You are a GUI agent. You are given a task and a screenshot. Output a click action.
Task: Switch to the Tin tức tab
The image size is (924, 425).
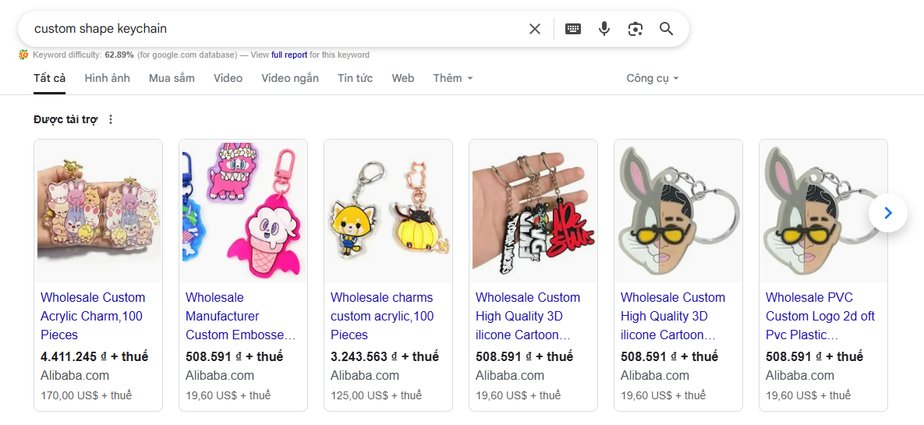(x=356, y=79)
